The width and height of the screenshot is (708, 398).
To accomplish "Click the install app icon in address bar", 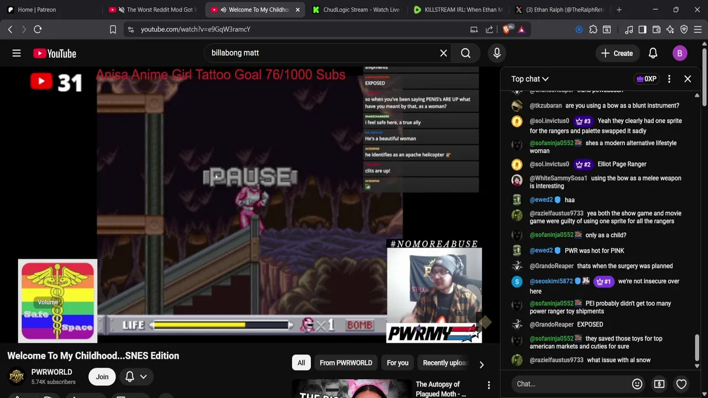I will tap(474, 29).
